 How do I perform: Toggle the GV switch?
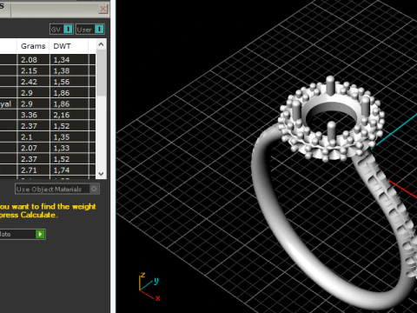(61, 29)
